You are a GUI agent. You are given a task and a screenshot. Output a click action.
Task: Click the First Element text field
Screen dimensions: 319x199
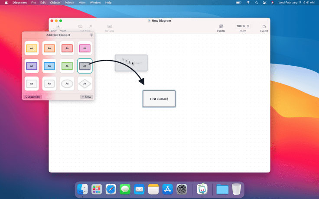click(x=159, y=99)
